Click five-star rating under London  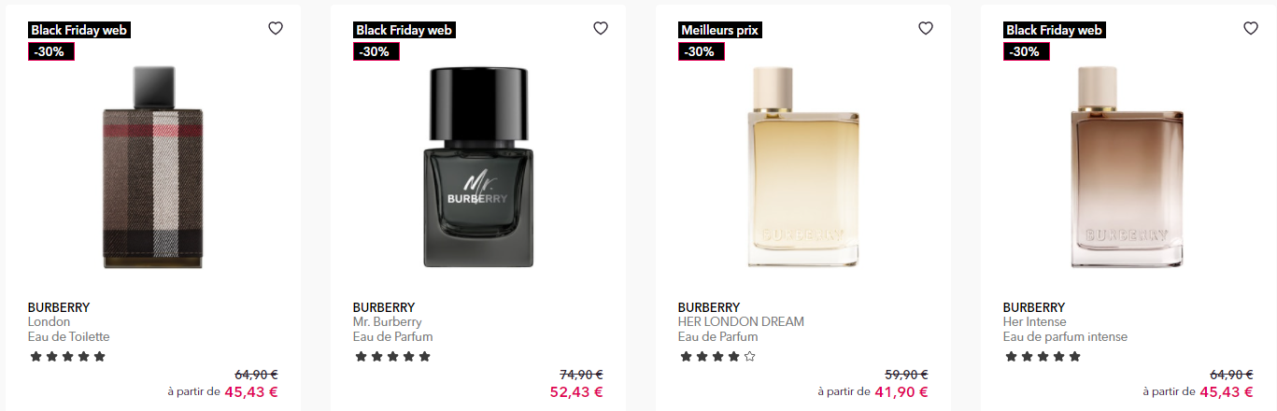[67, 356]
